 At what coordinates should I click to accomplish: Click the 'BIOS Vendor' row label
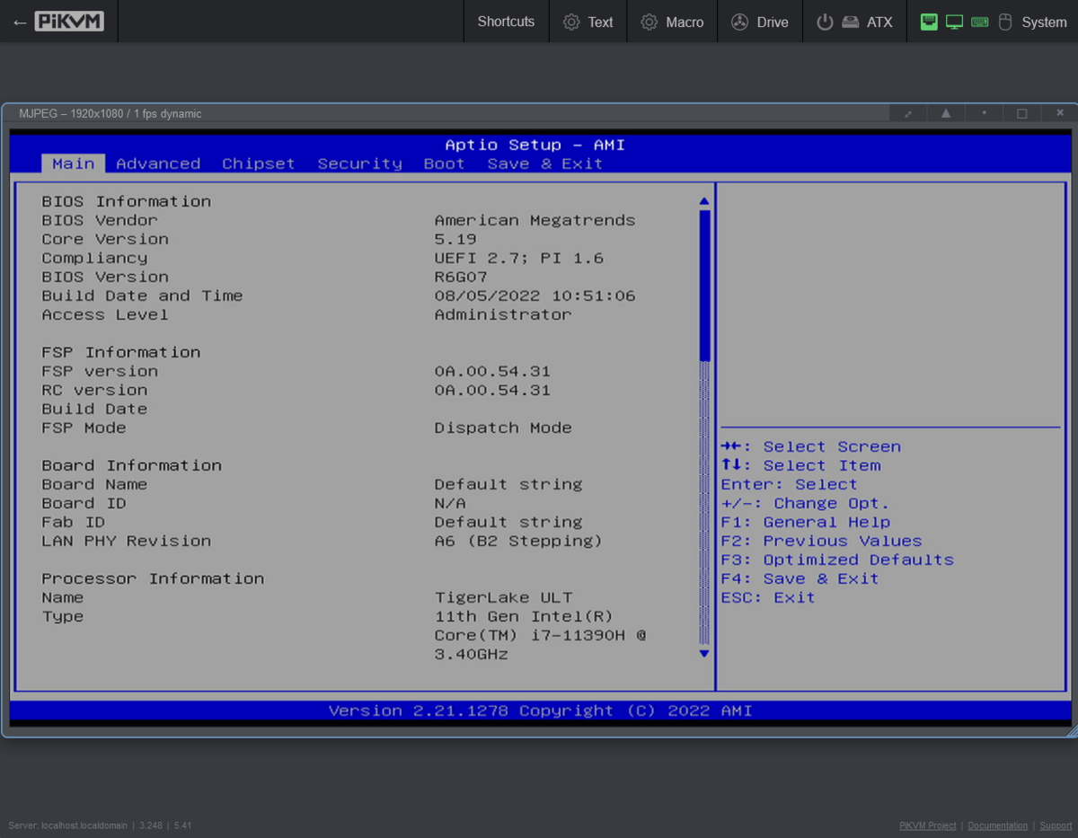100,220
